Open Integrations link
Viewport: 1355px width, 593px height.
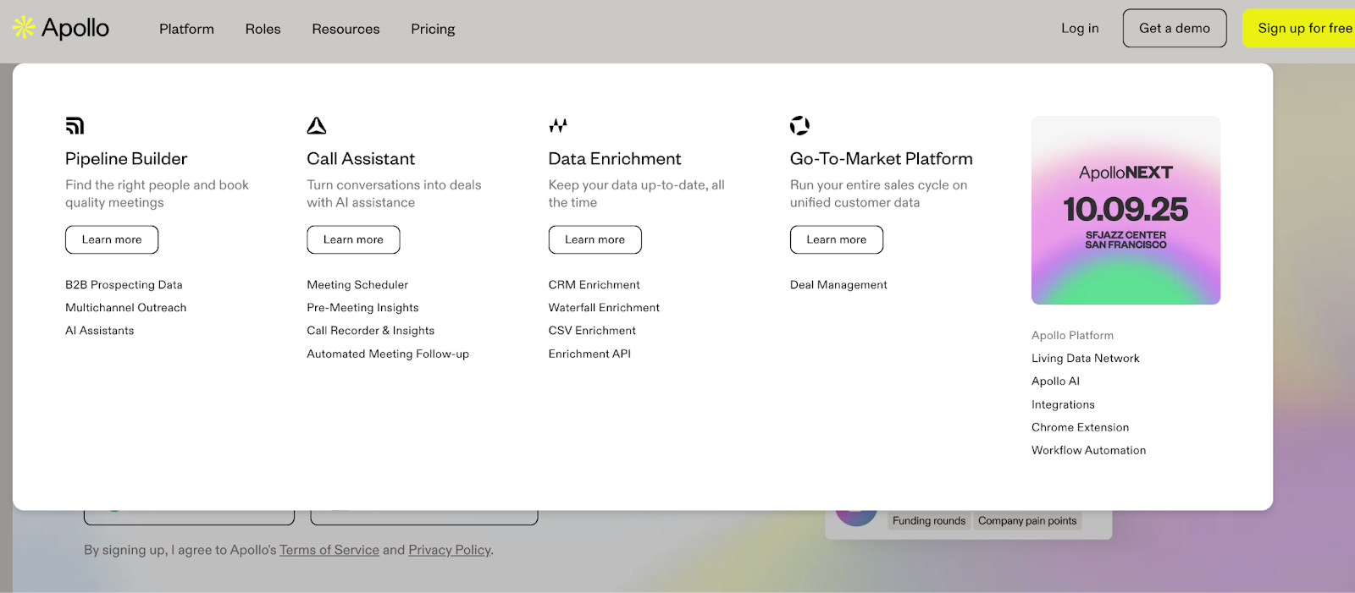(1063, 404)
